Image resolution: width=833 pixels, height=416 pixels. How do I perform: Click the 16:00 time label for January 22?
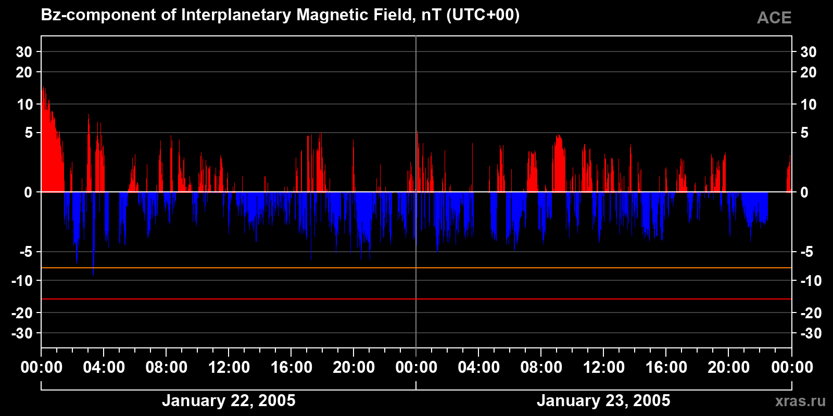pos(292,368)
